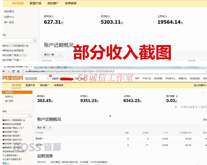Select 我的联盟 tab in the 203.45元 page
207x165 pixels.
pyautogui.click(x=16, y=85)
